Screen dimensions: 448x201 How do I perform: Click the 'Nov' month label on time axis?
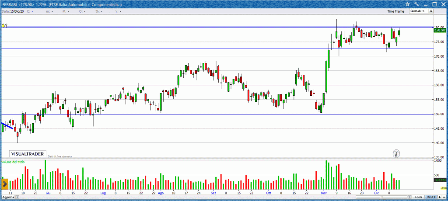[x=324, y=193]
